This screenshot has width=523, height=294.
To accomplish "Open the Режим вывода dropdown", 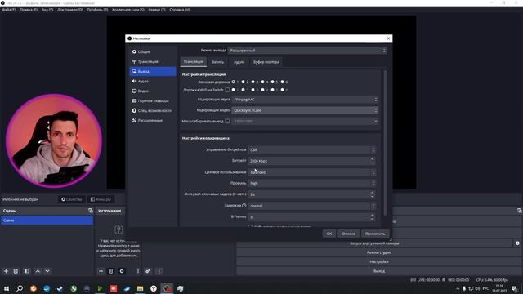I will click(307, 51).
